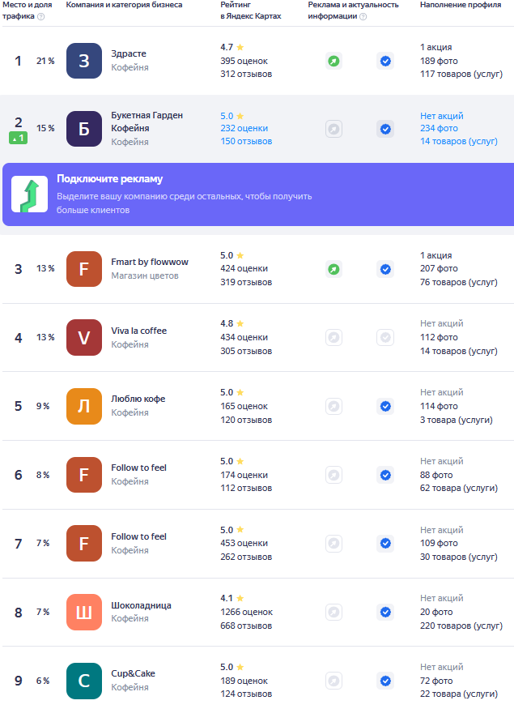
Task: Click the Fmart by flowwow company name
Action: (150, 262)
